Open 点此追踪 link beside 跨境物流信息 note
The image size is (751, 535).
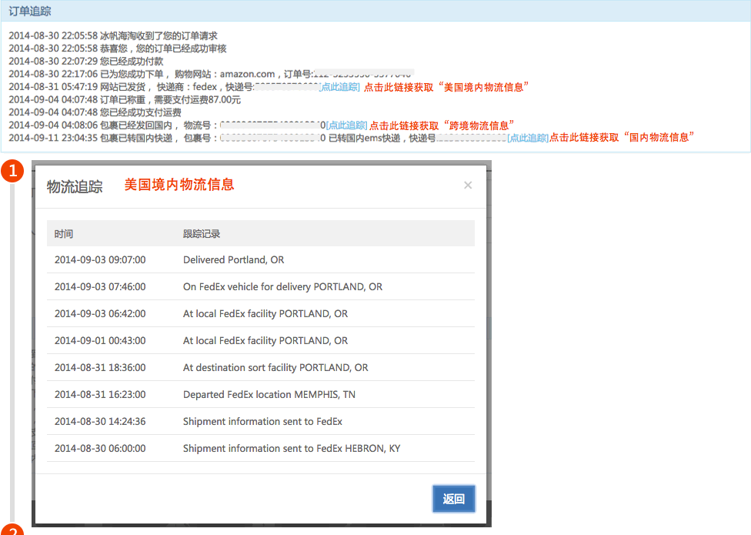point(346,125)
